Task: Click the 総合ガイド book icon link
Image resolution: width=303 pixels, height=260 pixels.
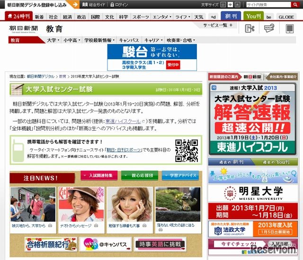Action: click(x=94, y=5)
